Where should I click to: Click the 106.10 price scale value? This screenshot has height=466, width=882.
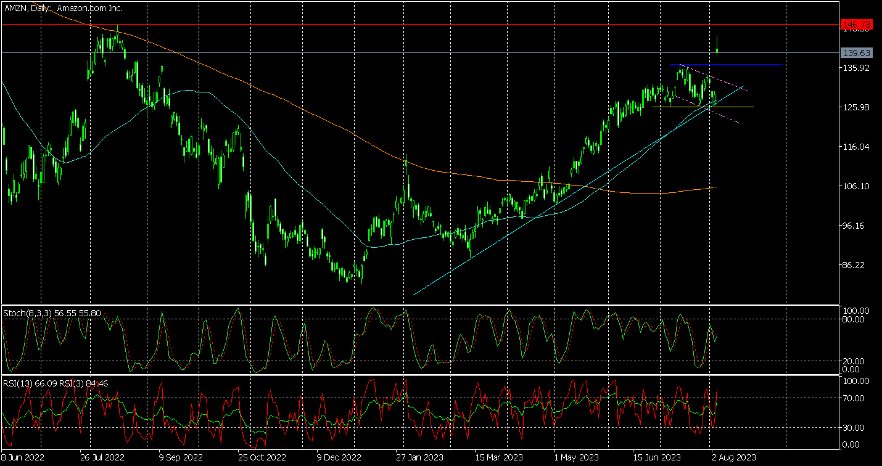pos(857,186)
